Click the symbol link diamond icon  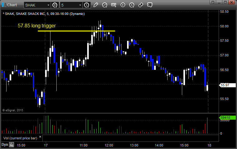(x=141, y=5)
